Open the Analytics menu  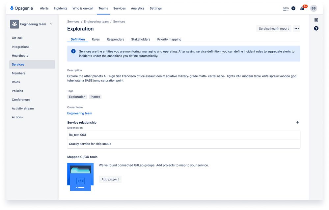click(x=138, y=8)
